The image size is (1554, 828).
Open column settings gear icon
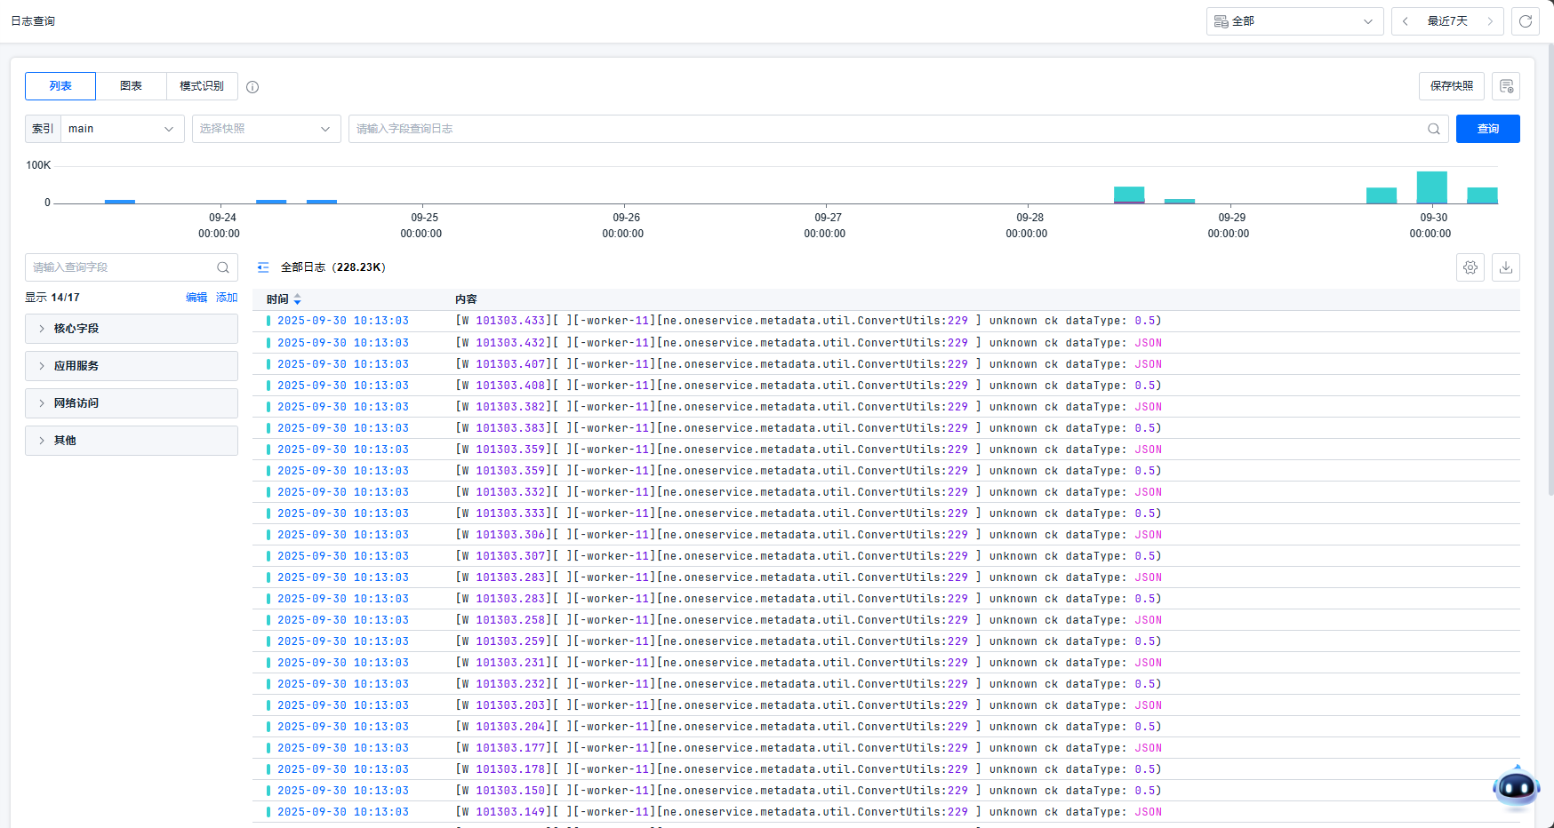coord(1470,267)
